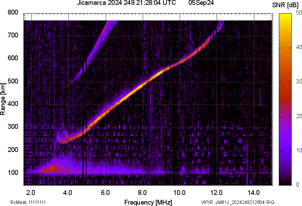Click the 'Range [km]' axis label

3,99
